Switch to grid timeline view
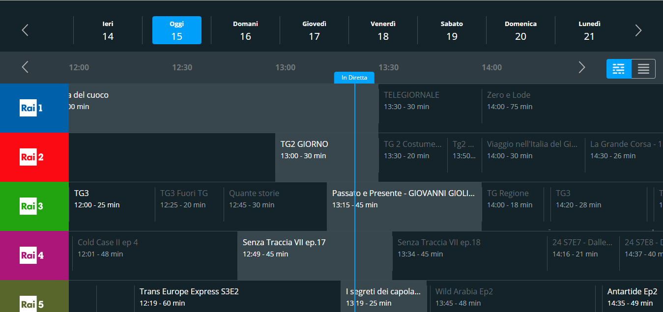 click(619, 69)
